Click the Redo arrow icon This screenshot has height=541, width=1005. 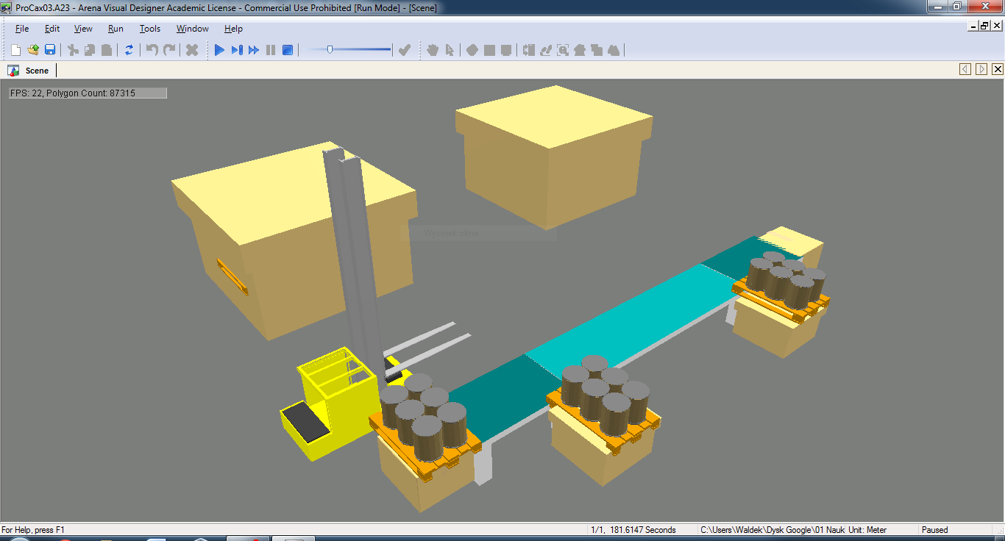(169, 50)
